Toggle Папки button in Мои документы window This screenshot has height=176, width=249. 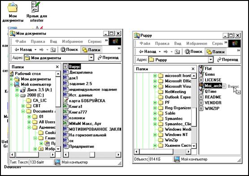(x=91, y=50)
